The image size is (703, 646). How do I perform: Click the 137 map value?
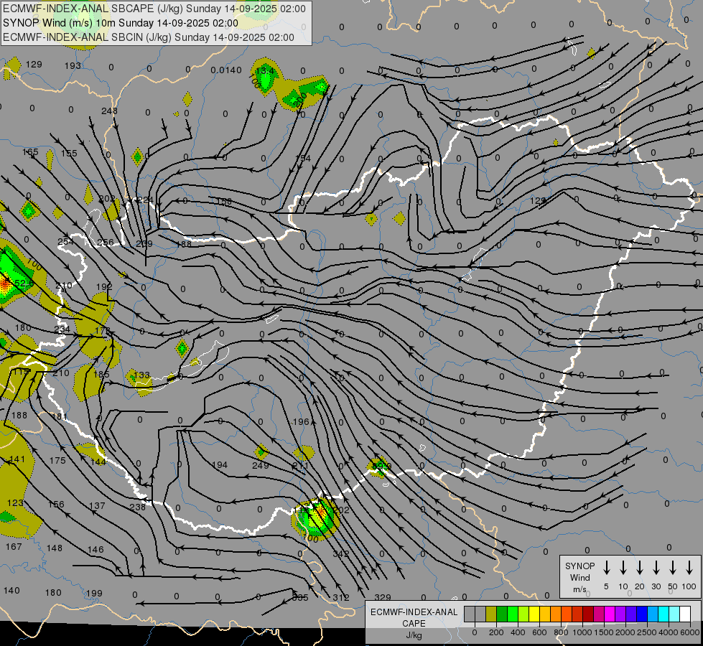97,506
